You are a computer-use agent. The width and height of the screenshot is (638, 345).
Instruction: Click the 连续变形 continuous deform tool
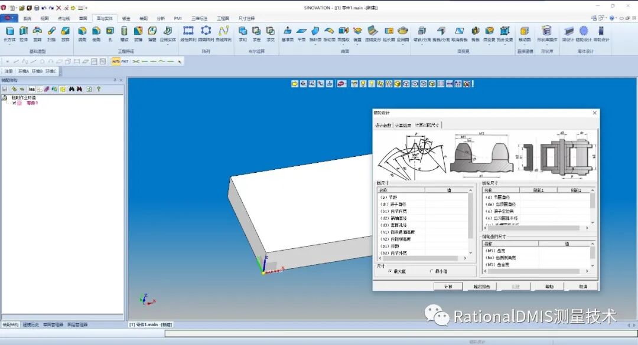(x=372, y=34)
